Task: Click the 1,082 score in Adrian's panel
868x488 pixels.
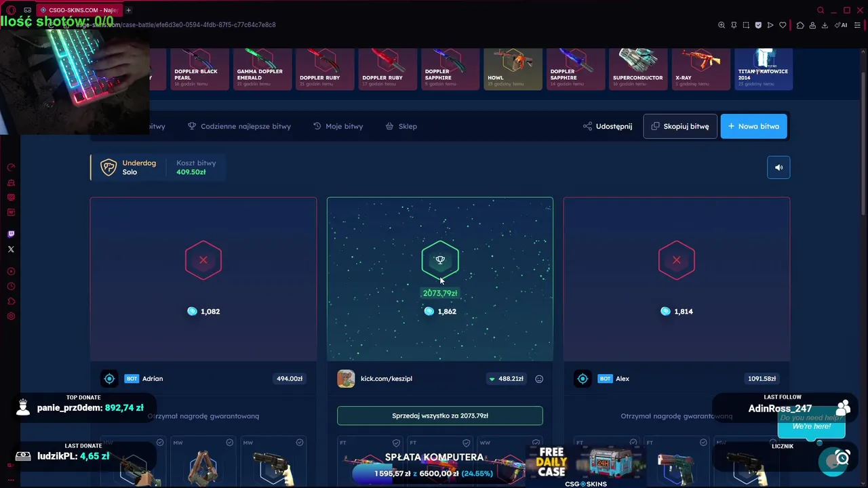Action: 210,311
